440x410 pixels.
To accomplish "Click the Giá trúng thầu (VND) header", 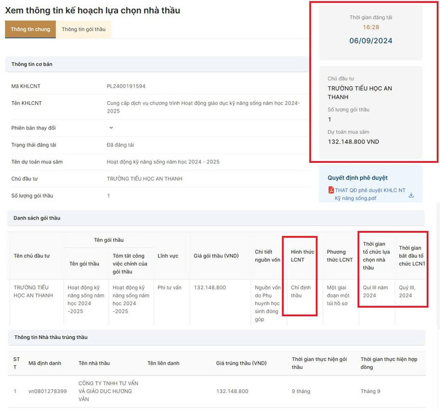I will click(241, 363).
